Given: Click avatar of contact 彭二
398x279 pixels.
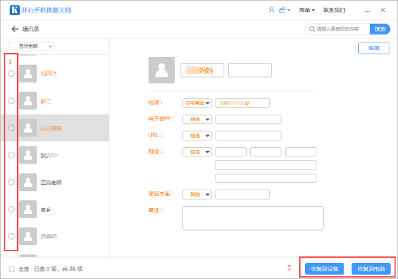Looking at the screenshot, I should pos(29,100).
